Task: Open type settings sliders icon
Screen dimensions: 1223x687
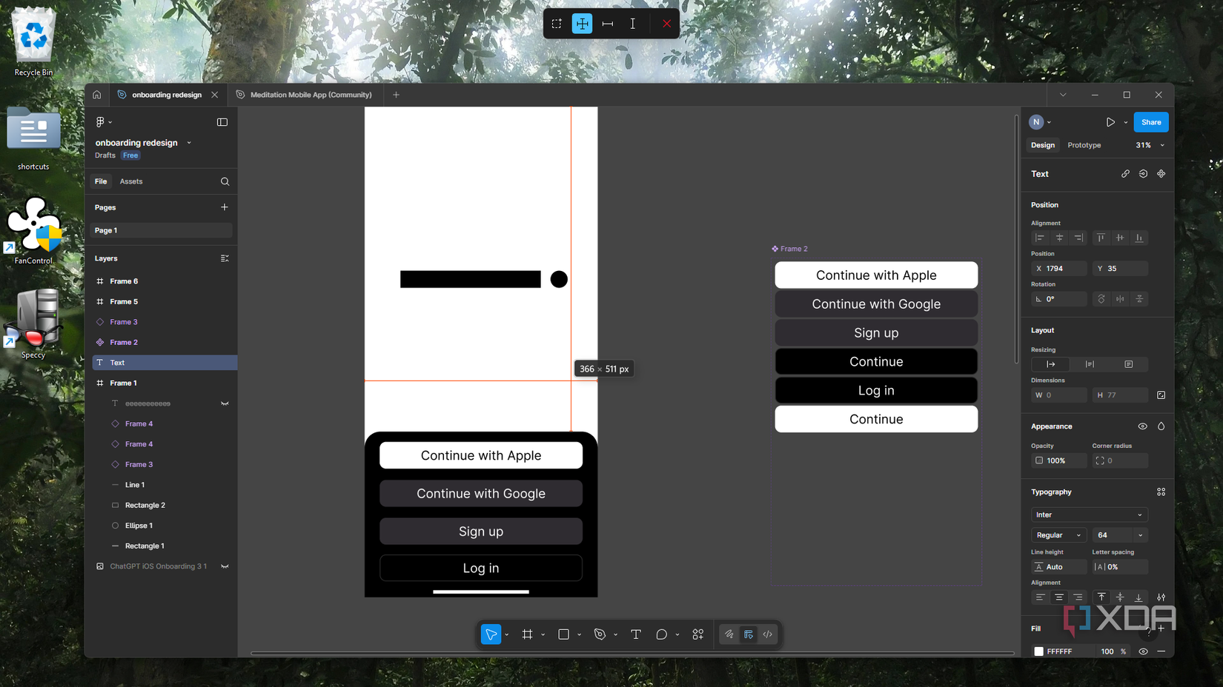Action: [x=1161, y=597]
